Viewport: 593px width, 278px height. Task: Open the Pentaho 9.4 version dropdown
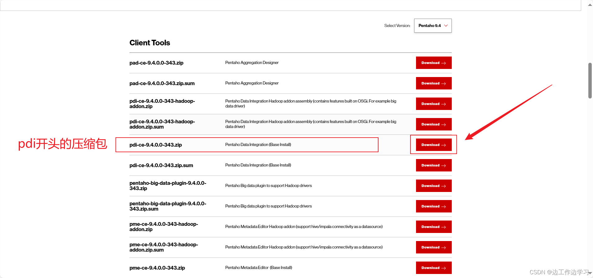[x=433, y=25]
